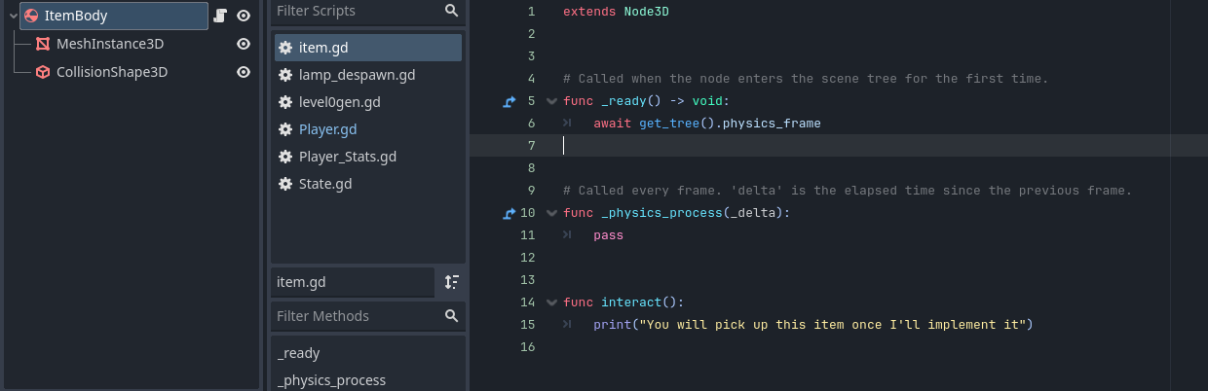Select lamp_despawn.gd in script list
This screenshot has height=391, width=1208.
click(x=357, y=75)
